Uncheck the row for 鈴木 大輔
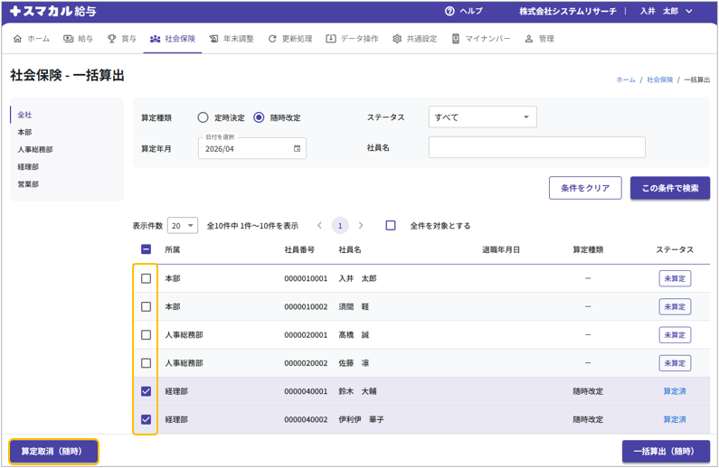Viewport: 719px width, 468px height. 147,392
